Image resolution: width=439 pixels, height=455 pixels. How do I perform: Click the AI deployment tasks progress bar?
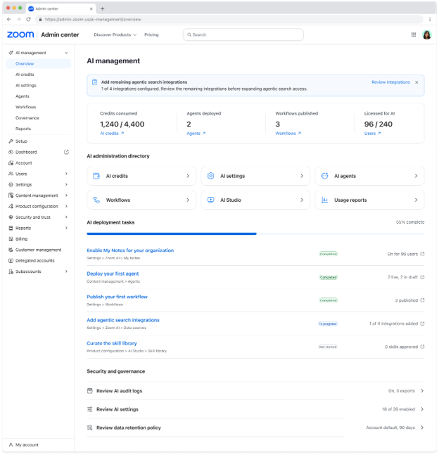click(255, 233)
